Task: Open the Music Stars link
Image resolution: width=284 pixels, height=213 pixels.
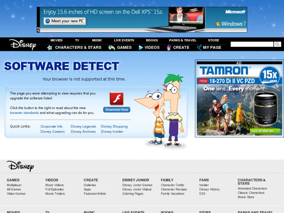Action: tap(246, 197)
